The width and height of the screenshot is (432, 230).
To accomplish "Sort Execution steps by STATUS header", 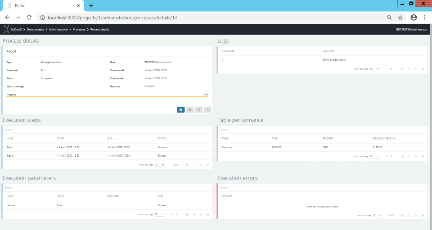I will tap(162, 139).
